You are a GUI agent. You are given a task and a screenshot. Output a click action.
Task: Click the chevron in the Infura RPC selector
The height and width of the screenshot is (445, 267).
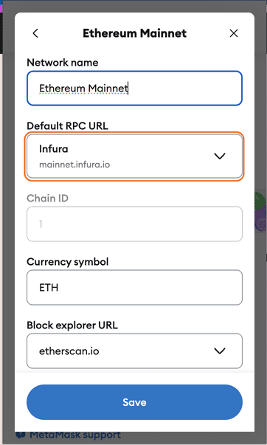pos(219,156)
